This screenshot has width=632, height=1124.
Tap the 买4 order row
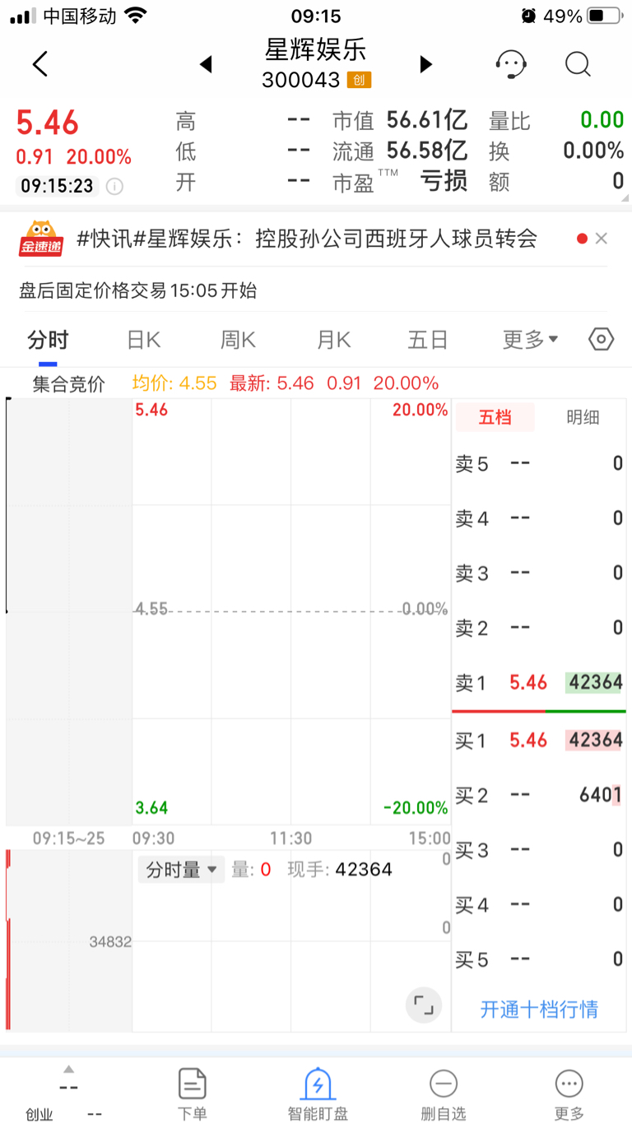pos(539,905)
